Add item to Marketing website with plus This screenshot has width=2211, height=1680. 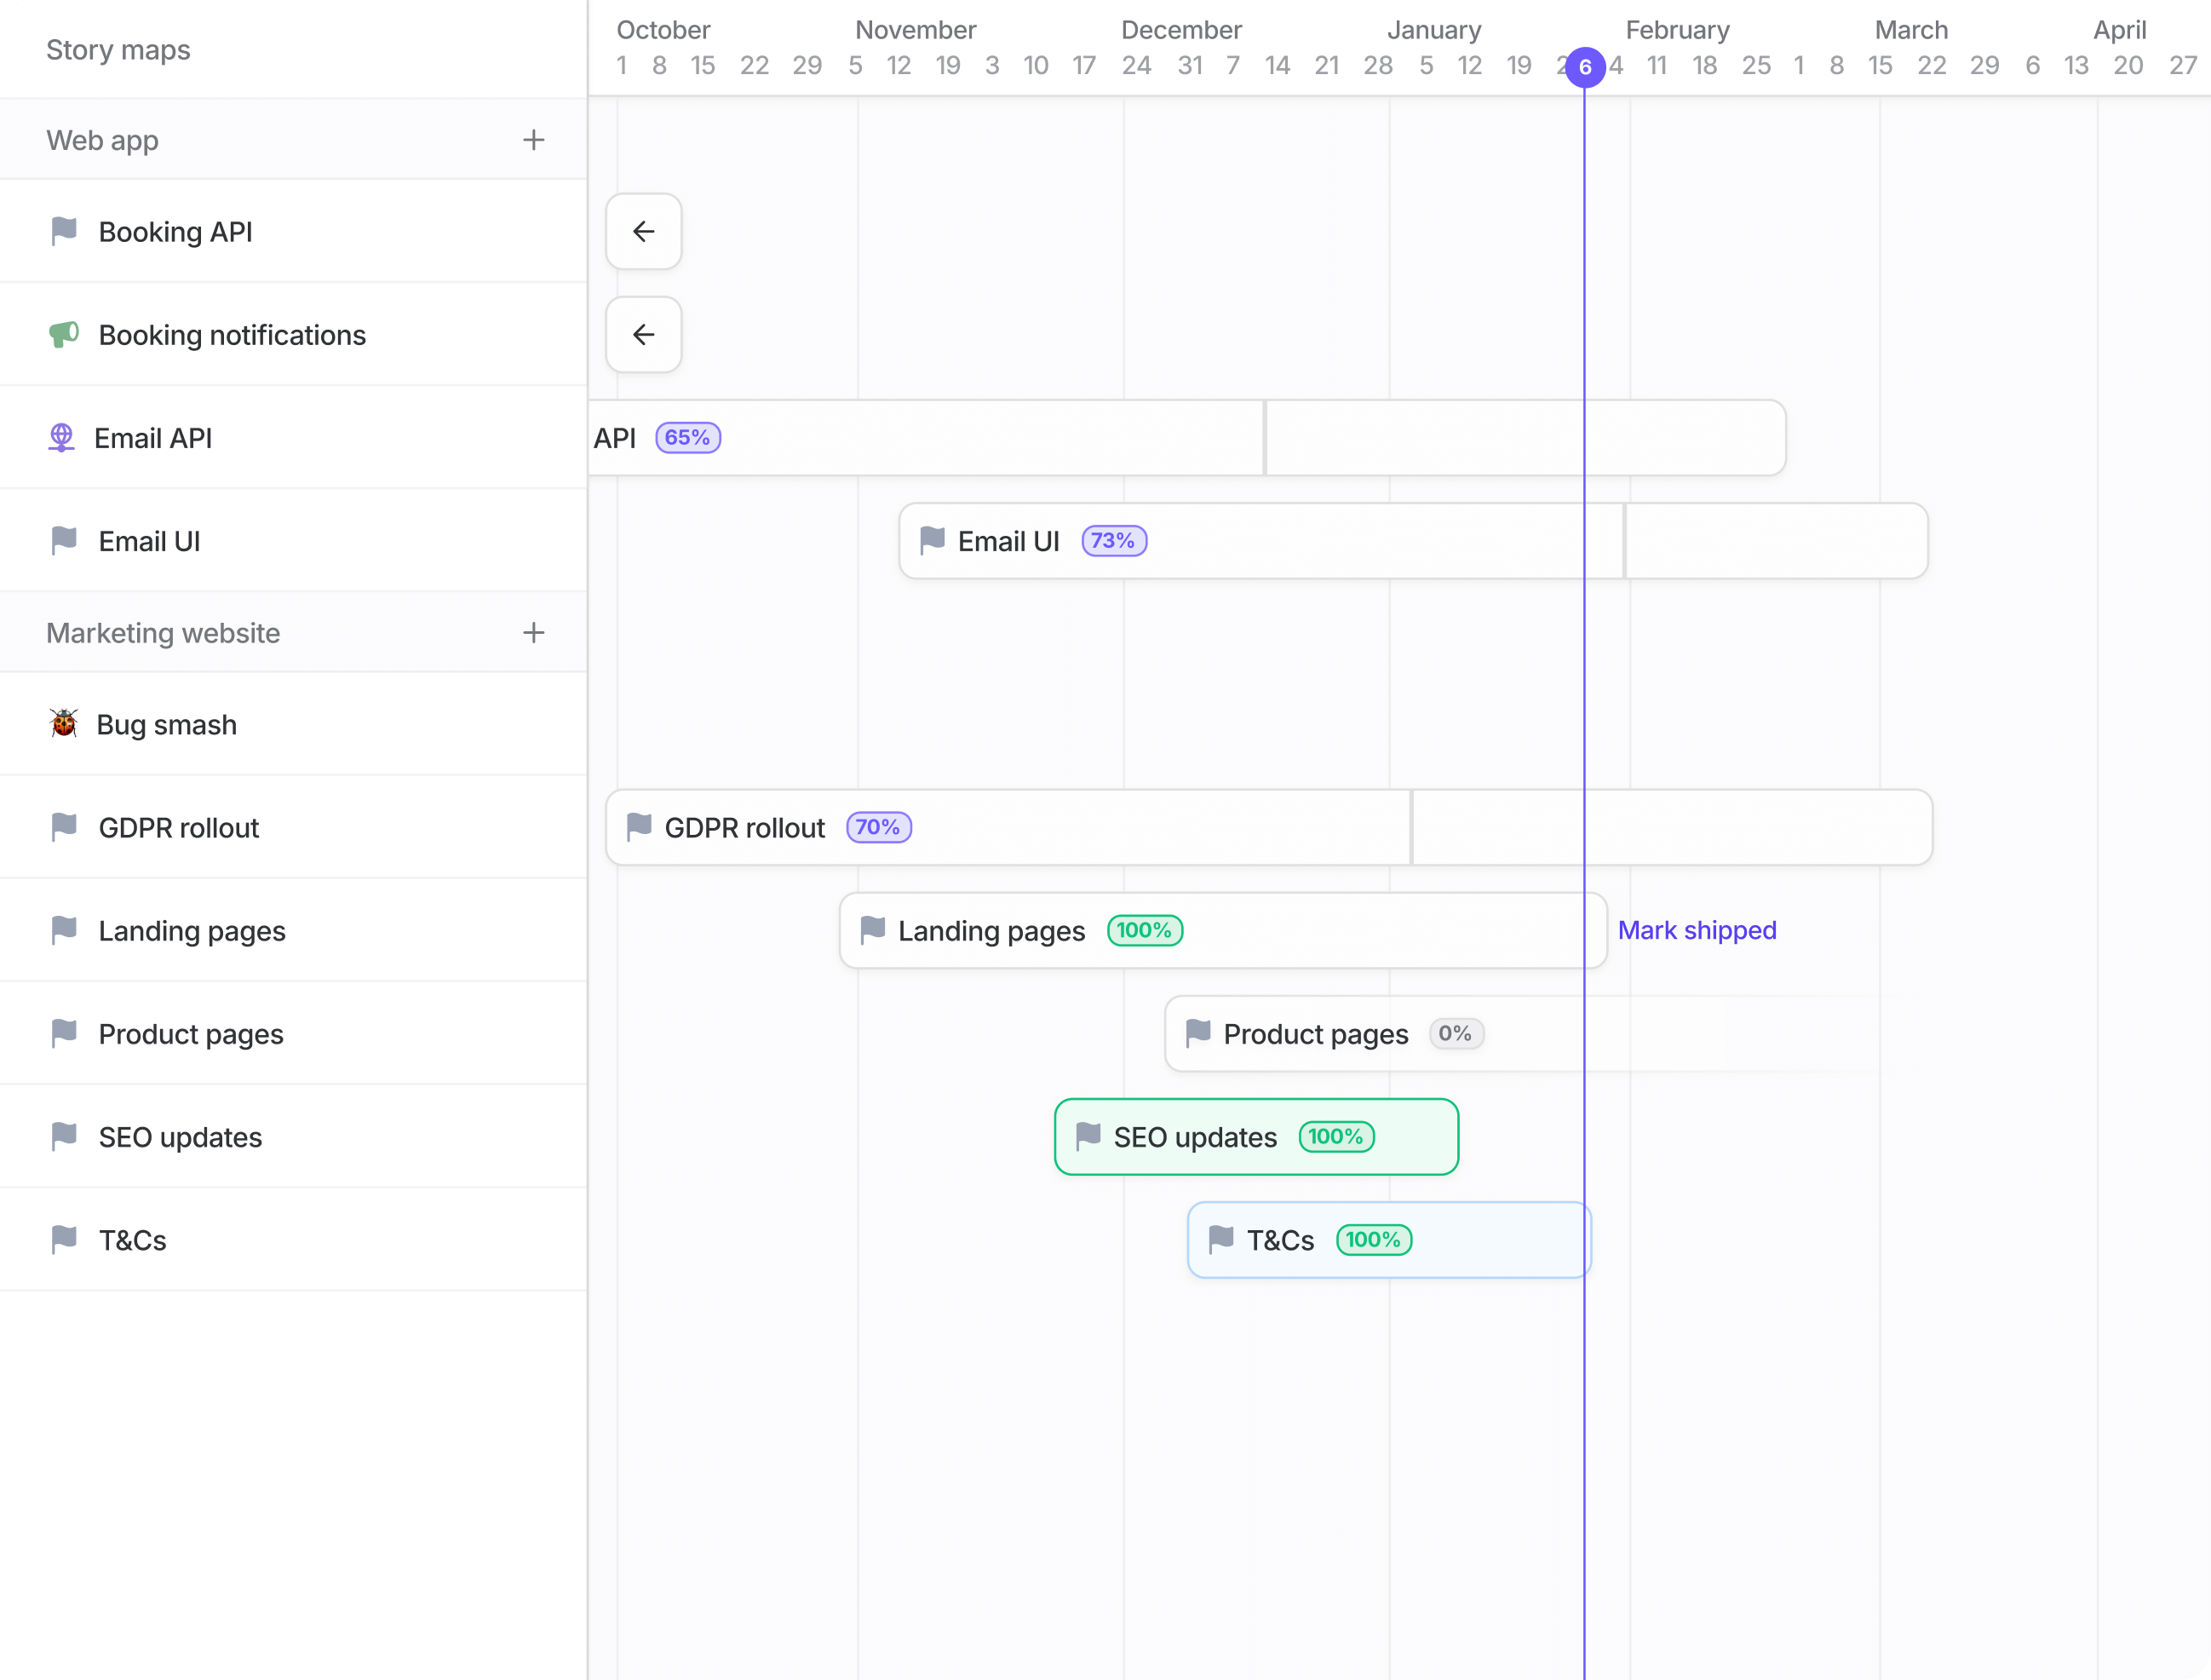click(534, 632)
